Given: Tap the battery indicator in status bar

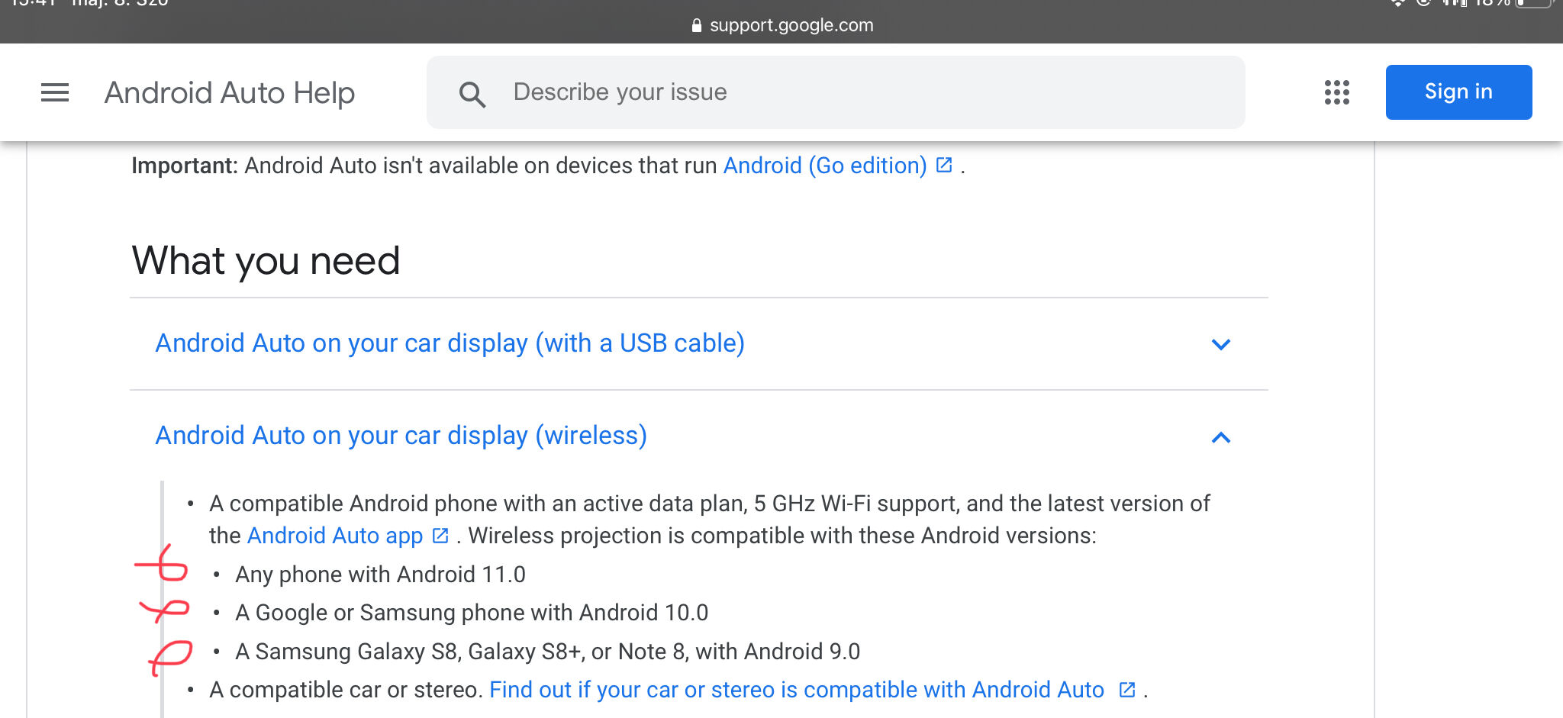Looking at the screenshot, I should pyautogui.click(x=1534, y=4).
